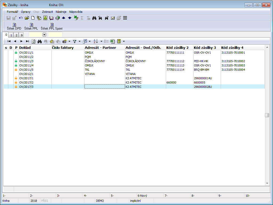Expand the A-Z sort dropdown arrow

point(101,41)
